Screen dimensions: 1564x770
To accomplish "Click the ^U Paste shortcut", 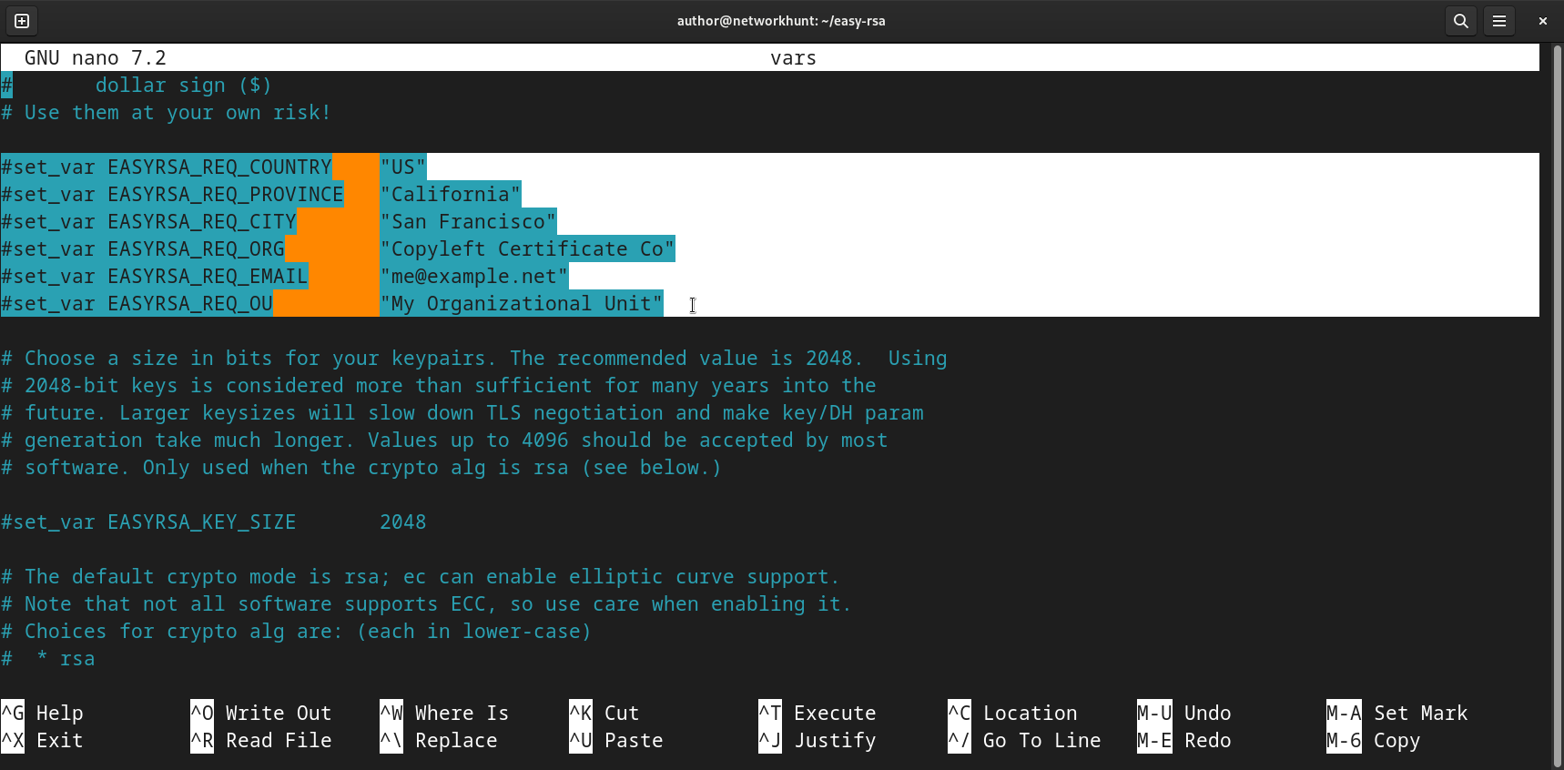I will click(616, 740).
